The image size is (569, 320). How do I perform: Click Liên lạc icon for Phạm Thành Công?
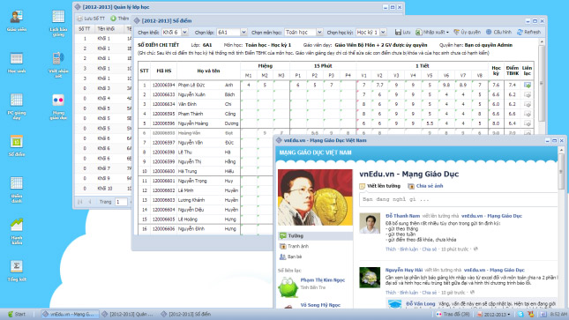[528, 114]
